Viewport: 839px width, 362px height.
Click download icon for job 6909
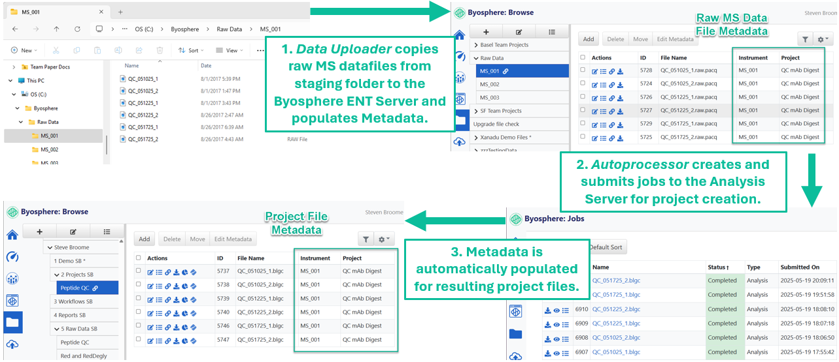click(x=548, y=324)
